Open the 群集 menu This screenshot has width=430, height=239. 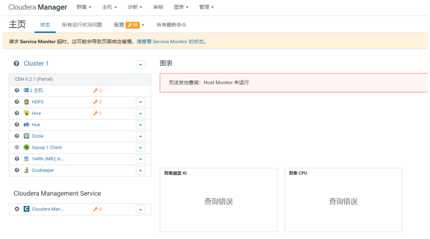84,7
